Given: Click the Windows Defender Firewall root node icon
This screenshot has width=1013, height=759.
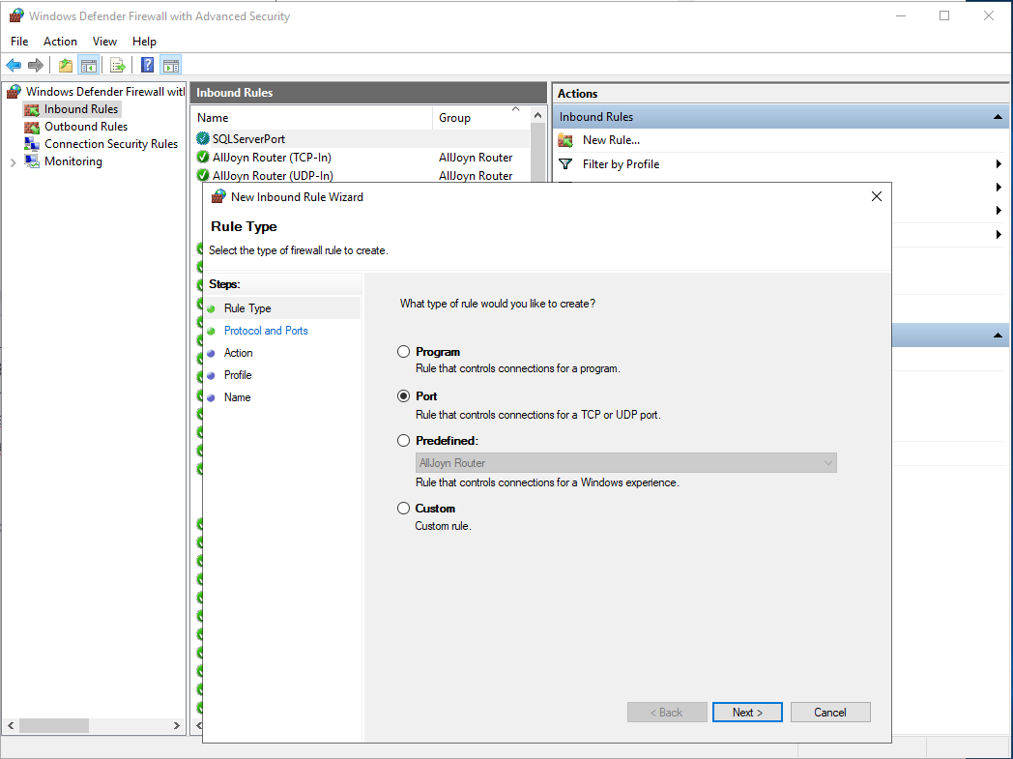Looking at the screenshot, I should [x=14, y=92].
